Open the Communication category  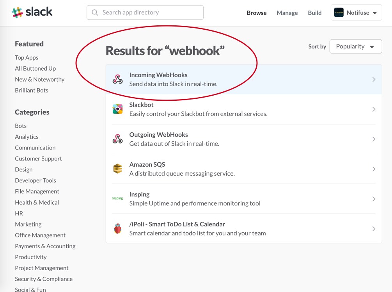coord(35,148)
